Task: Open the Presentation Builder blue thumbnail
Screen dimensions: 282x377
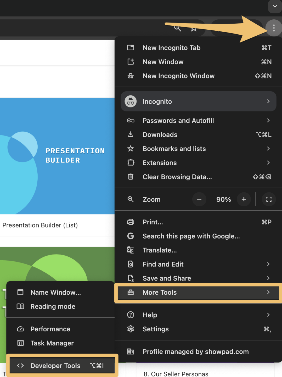Action: 57,156
